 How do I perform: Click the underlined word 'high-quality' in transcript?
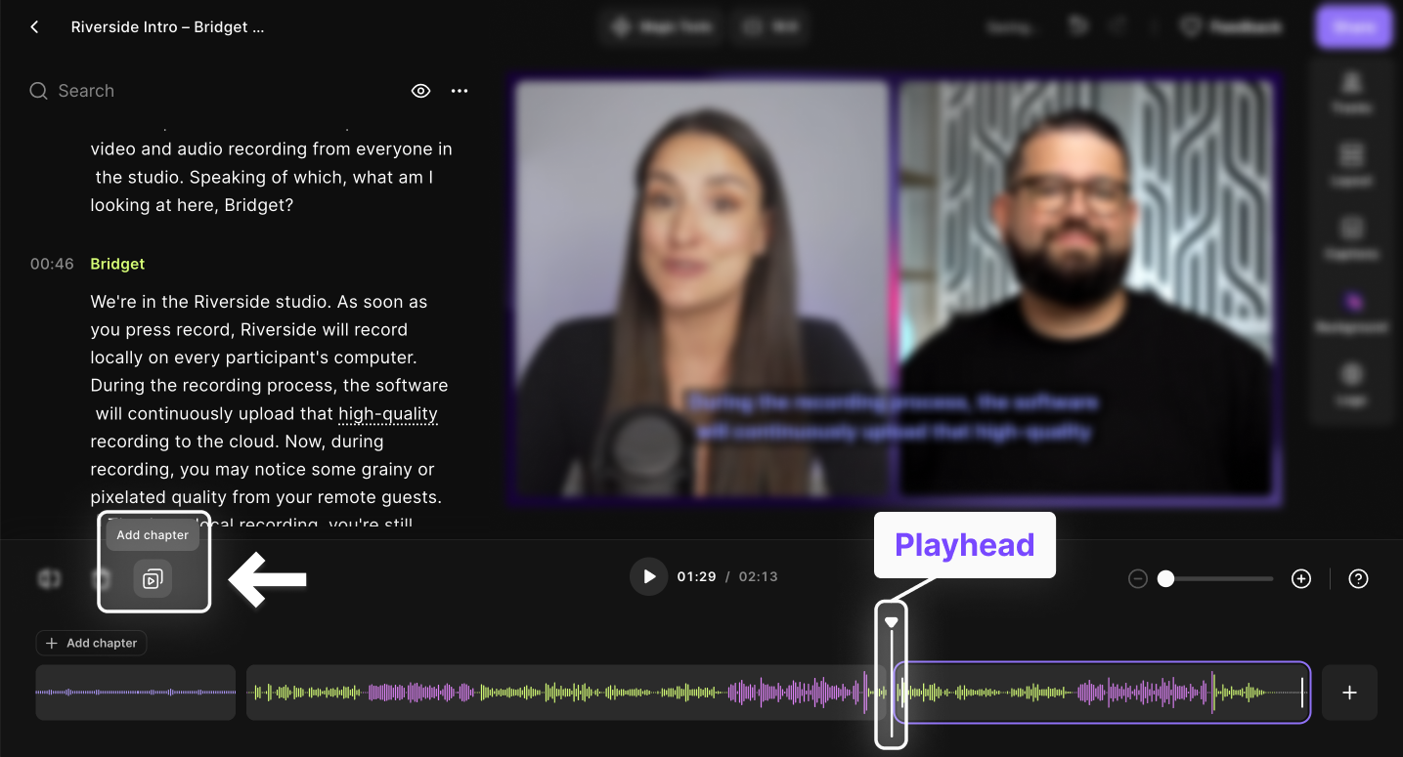pyautogui.click(x=388, y=413)
